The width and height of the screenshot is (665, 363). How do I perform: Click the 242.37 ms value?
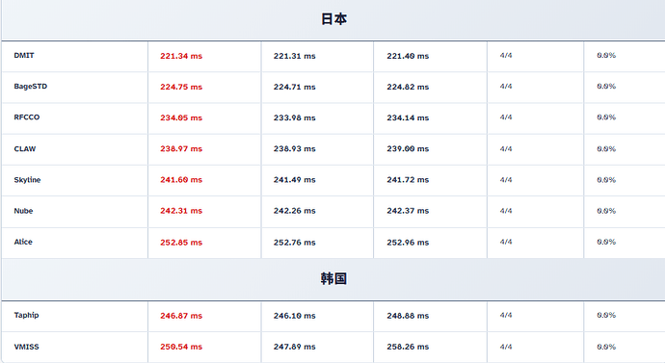click(x=408, y=211)
